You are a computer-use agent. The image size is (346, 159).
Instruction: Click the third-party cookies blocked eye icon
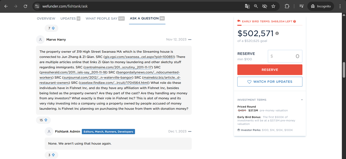(x=264, y=6)
